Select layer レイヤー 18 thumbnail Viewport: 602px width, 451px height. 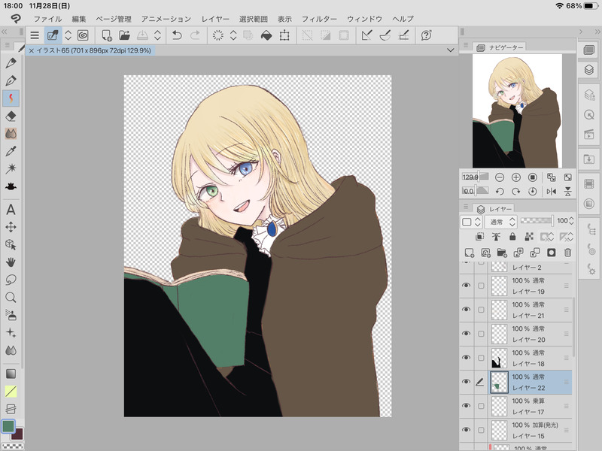pos(499,358)
